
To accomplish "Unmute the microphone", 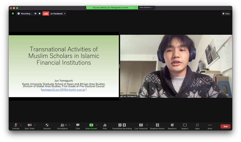I will click(16, 125).
